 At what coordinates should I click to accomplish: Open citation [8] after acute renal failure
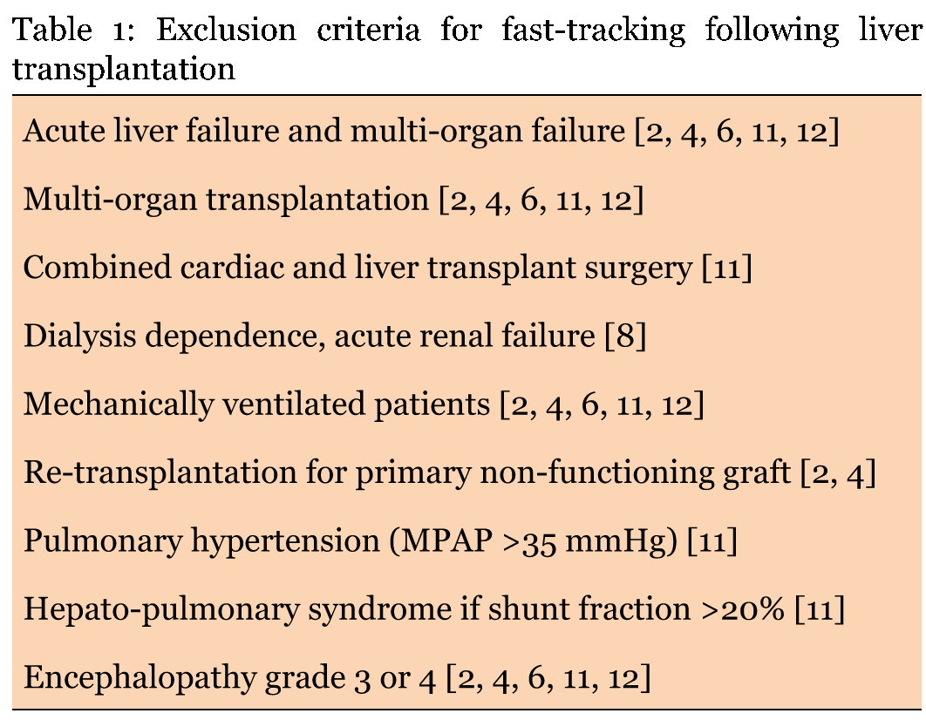coord(626,336)
